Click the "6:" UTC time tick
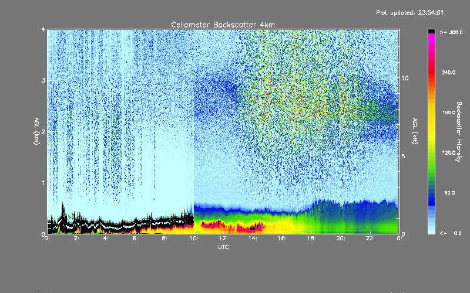 (x=135, y=239)
